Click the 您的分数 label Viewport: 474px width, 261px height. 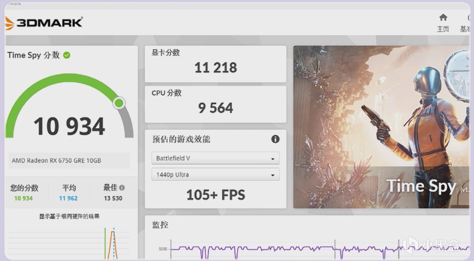click(x=24, y=188)
